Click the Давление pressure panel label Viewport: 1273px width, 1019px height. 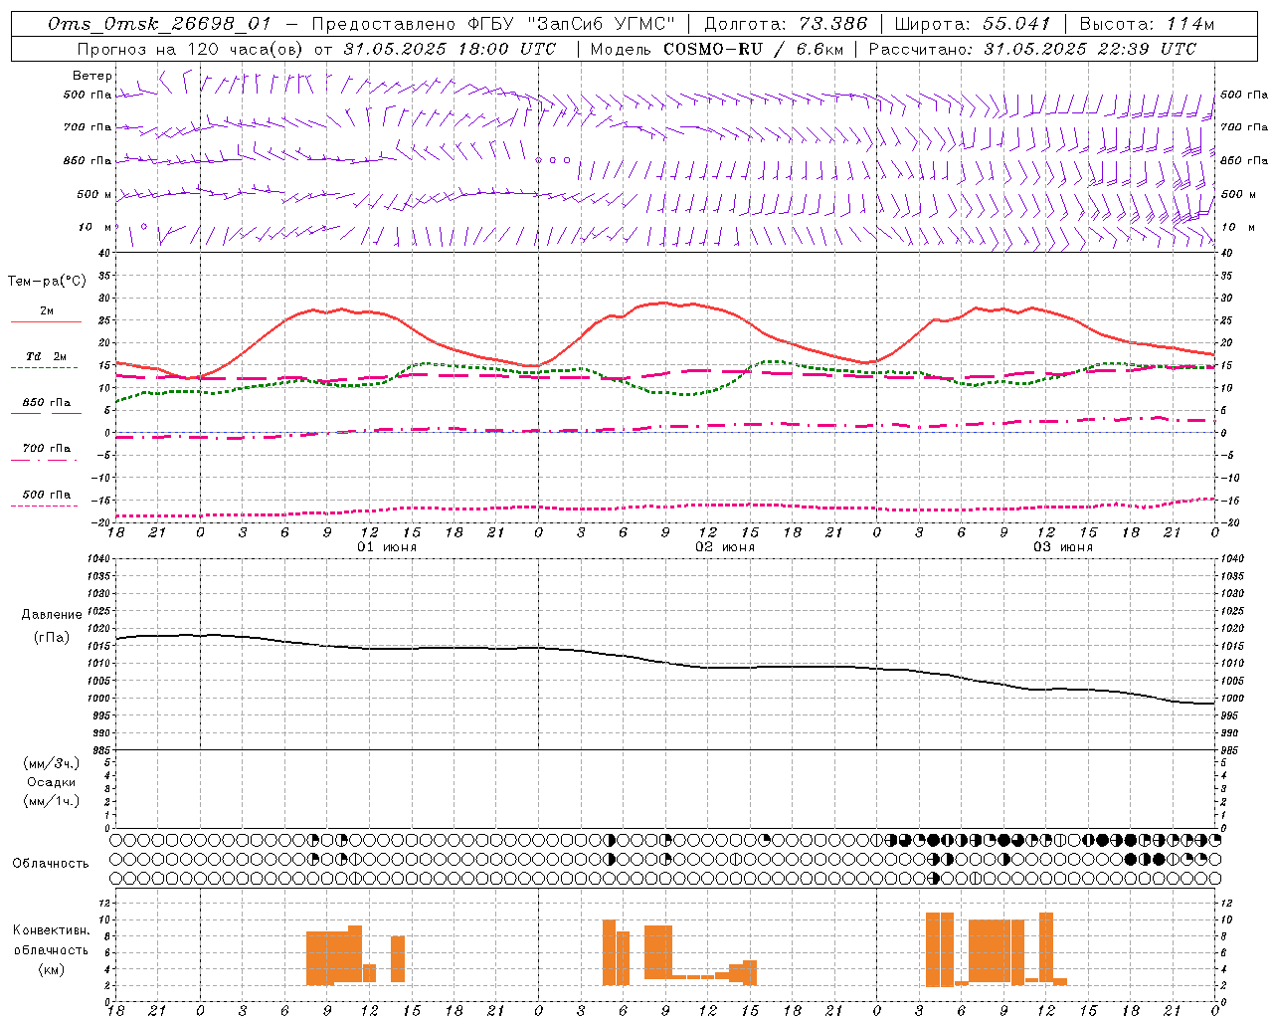pyautogui.click(x=52, y=615)
